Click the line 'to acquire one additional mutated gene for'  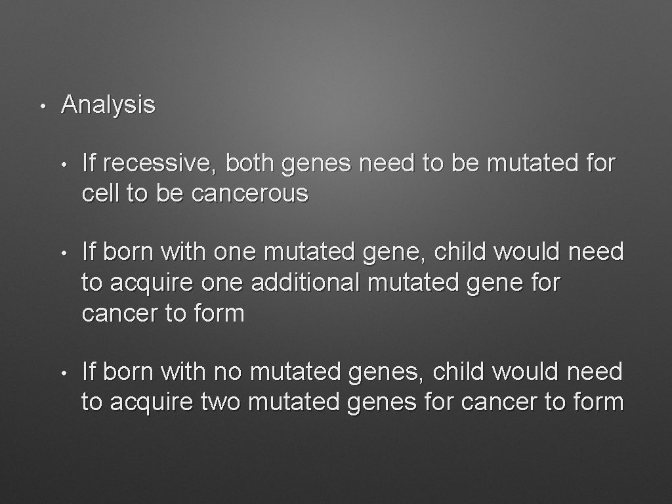[x=320, y=283]
